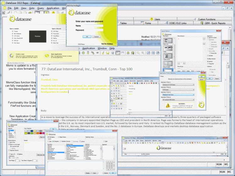Viewport: 235px width, 176px height.
Task: Click the table view toolbar icon
Action: (123, 53)
